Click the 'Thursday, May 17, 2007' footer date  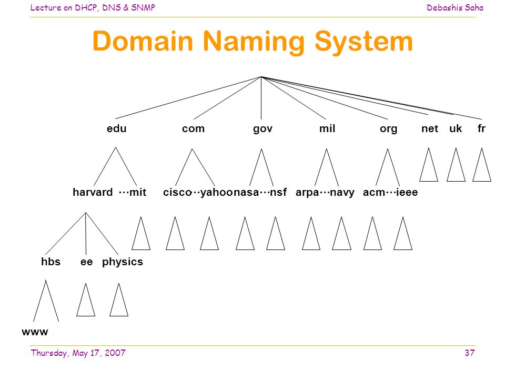pos(78,353)
